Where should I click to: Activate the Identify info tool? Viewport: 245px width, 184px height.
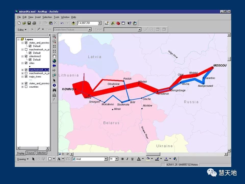(54, 85)
